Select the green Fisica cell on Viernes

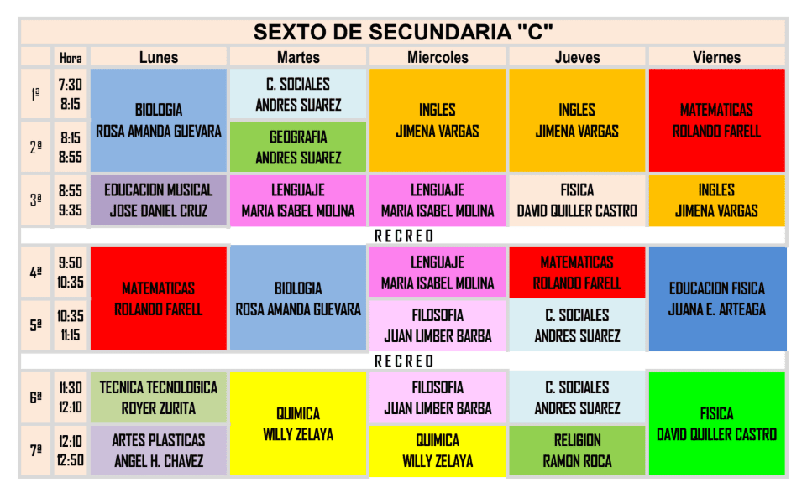(716, 423)
